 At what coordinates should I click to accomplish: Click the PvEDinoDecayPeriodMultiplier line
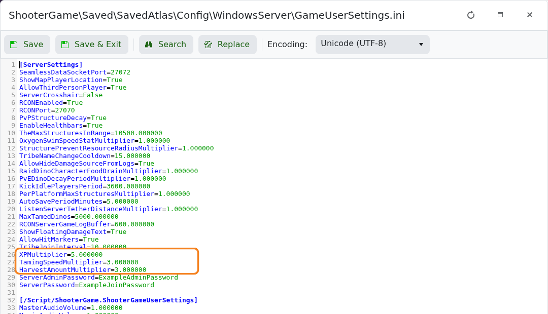93,179
